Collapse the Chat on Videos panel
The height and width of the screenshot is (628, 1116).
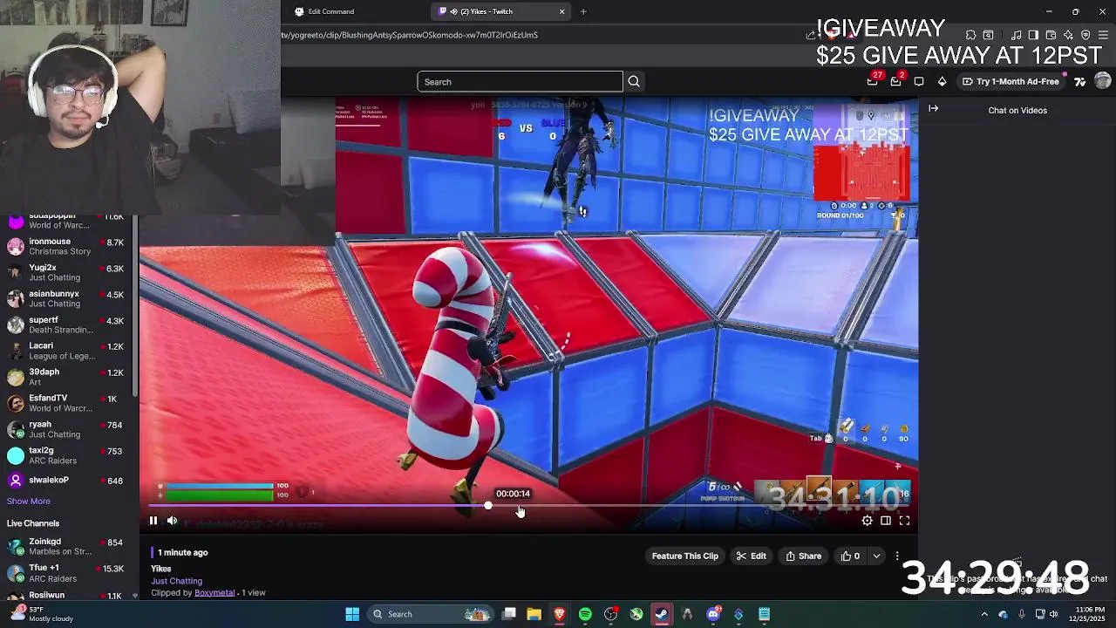click(934, 109)
